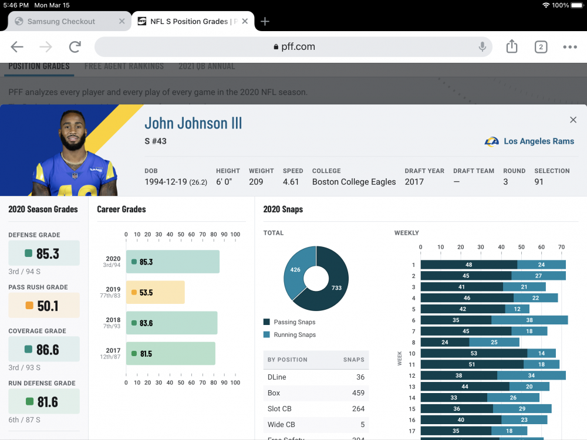Click the Los Angeles Rams logo icon
Image resolution: width=587 pixels, height=440 pixels.
[x=491, y=141]
